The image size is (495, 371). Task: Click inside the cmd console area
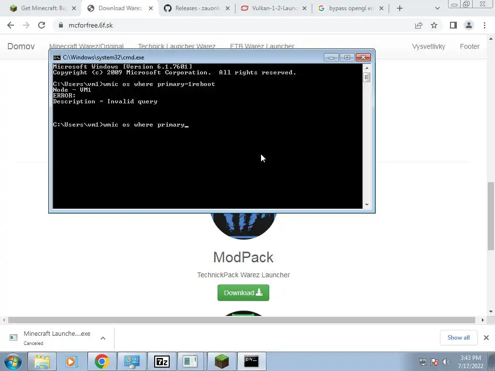click(x=207, y=136)
